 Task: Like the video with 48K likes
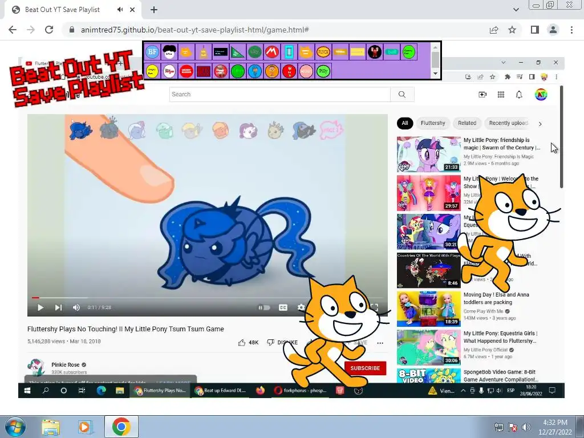(x=248, y=342)
